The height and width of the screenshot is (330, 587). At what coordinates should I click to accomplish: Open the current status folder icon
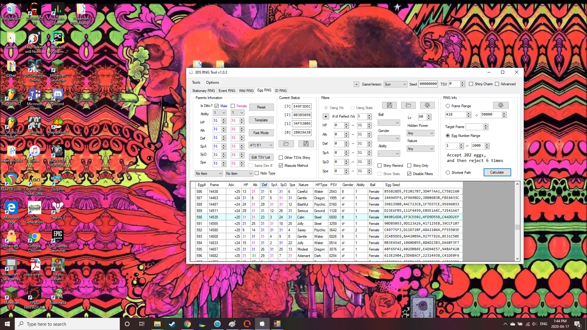coord(286,144)
